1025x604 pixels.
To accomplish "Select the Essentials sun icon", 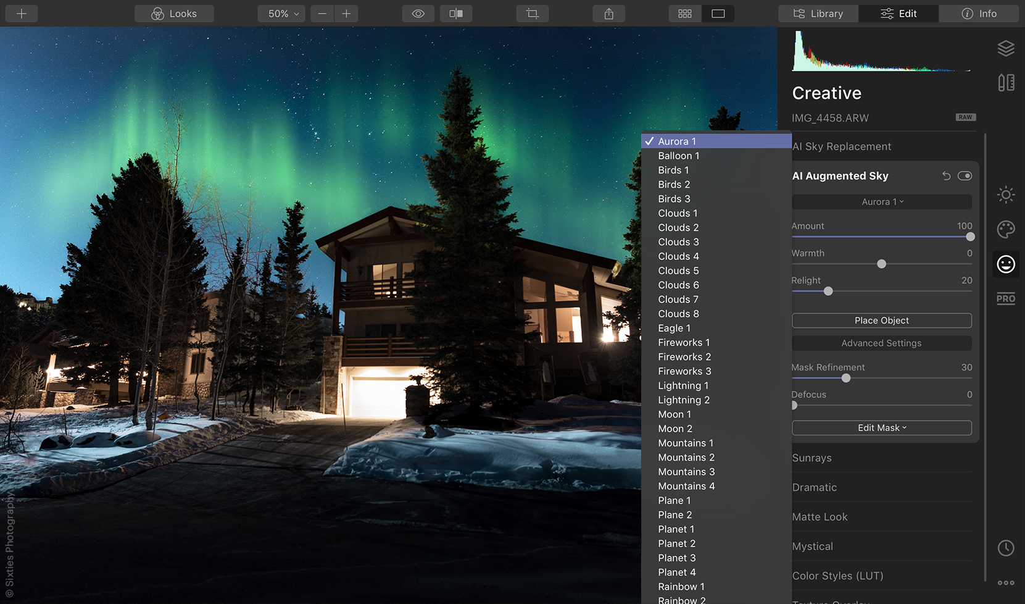I will (x=1006, y=195).
